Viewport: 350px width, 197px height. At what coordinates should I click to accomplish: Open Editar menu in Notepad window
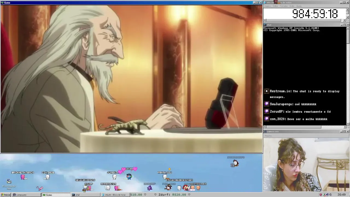[x=275, y=6]
